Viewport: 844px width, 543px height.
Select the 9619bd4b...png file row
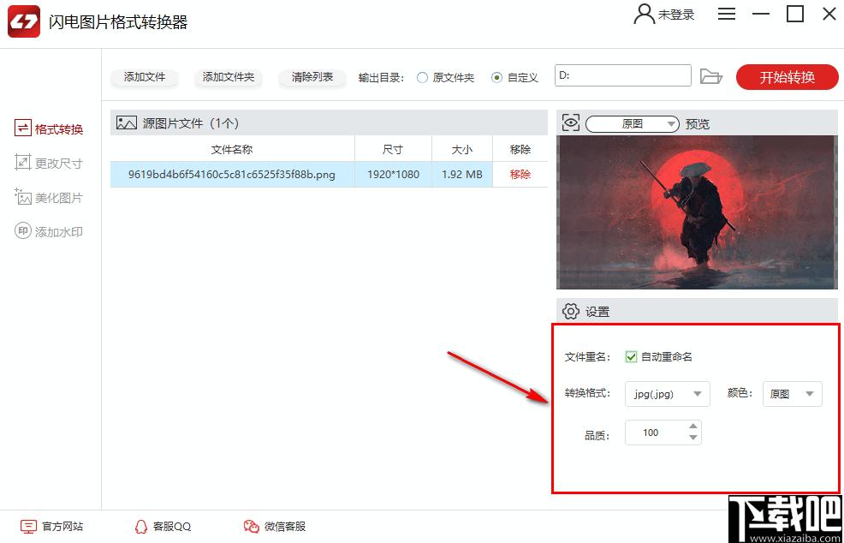(x=329, y=174)
